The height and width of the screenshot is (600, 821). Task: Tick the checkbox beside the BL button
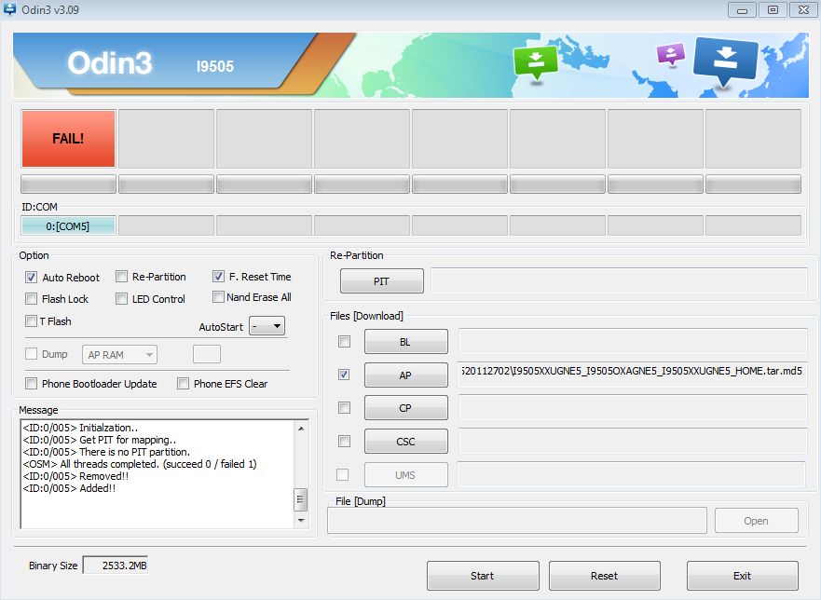click(344, 341)
